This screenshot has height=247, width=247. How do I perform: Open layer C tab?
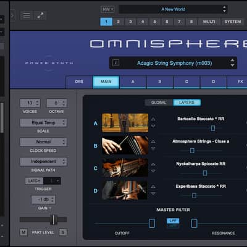(x=186, y=82)
